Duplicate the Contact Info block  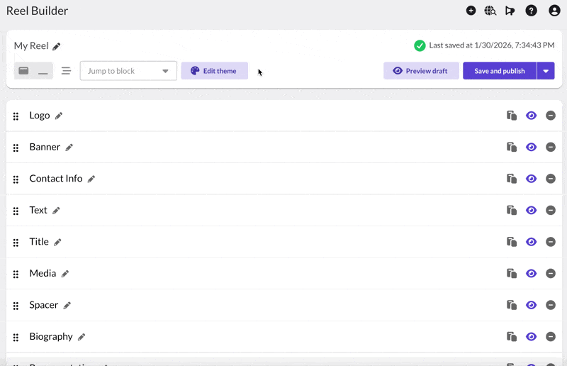coord(511,179)
